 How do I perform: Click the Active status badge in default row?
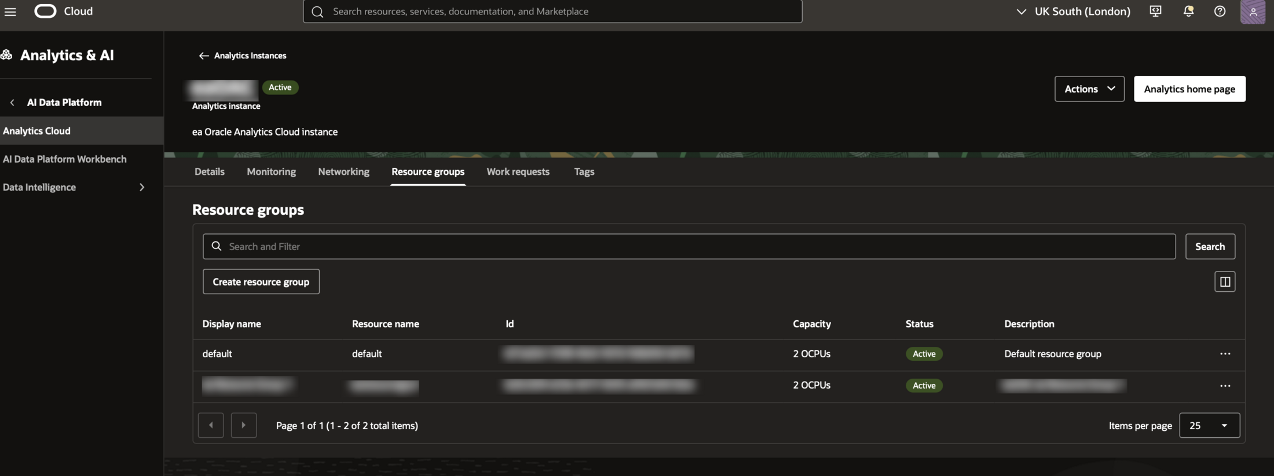[x=924, y=354]
